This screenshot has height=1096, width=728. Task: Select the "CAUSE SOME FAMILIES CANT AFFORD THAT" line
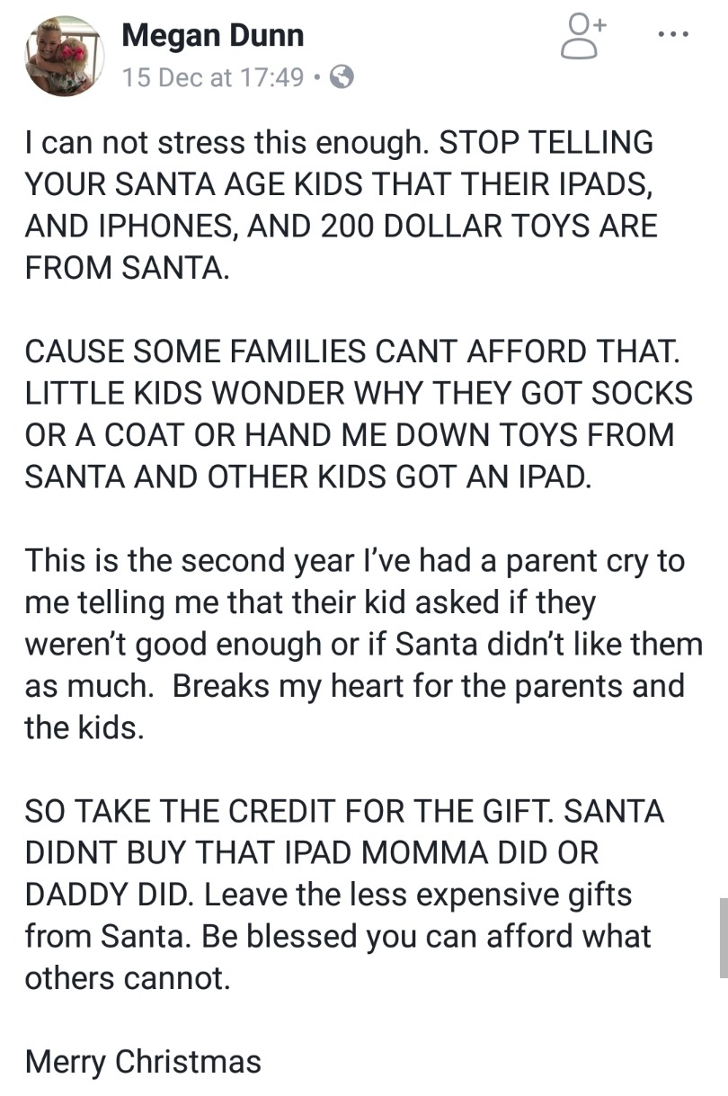(x=351, y=352)
